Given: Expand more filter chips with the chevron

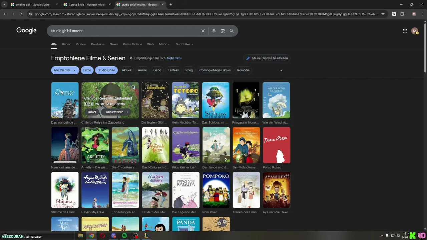Looking at the screenshot, I should 281,70.
